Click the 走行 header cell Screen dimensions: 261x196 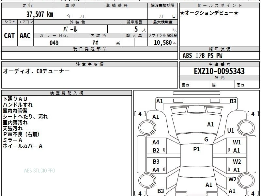tap(28, 6)
